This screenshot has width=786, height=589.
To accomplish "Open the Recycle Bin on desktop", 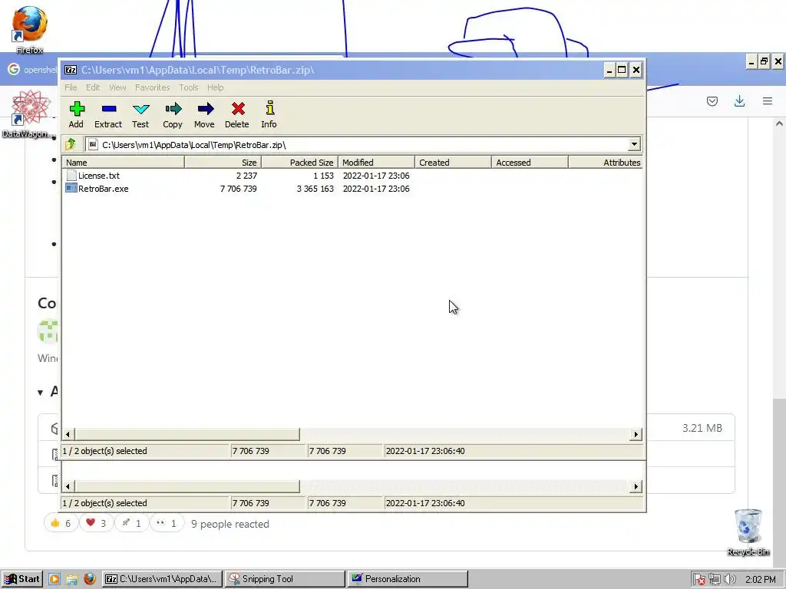I will (x=748, y=532).
